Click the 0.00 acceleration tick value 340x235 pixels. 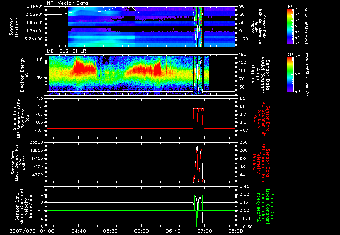pyautogui.click(x=244, y=211)
